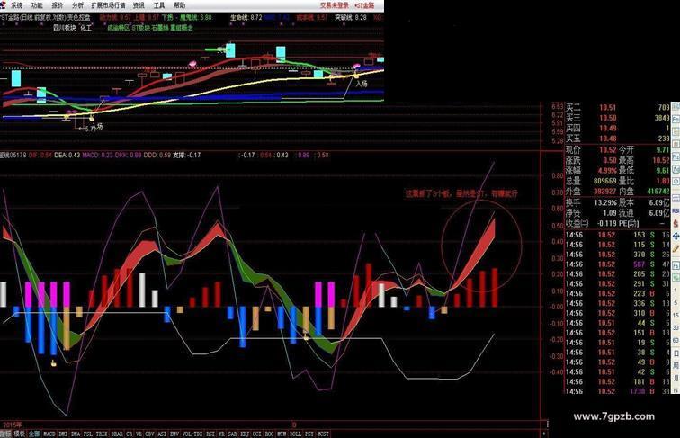Click the right 入场 marker on price chart
Screen dimensions: 680x438
[362, 84]
